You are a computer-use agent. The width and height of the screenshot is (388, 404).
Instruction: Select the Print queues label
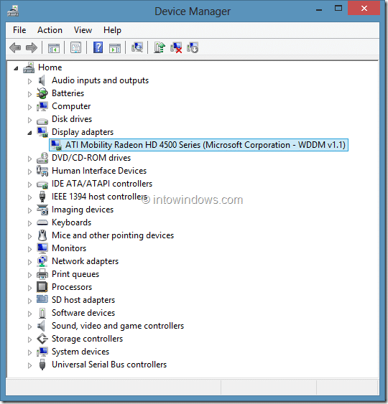75,274
